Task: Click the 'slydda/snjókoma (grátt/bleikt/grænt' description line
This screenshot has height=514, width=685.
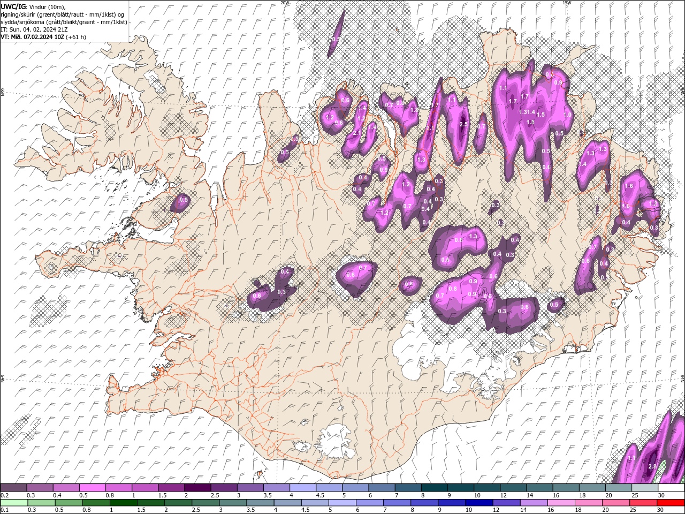Action: [64, 22]
